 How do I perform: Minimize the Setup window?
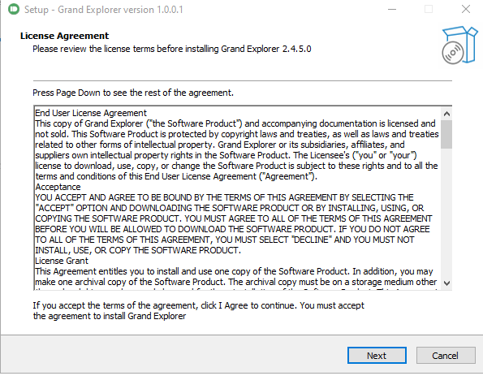(x=392, y=9)
